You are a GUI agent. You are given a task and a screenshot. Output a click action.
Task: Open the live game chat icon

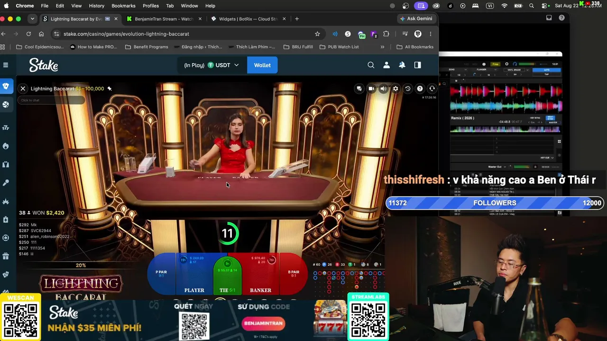359,89
